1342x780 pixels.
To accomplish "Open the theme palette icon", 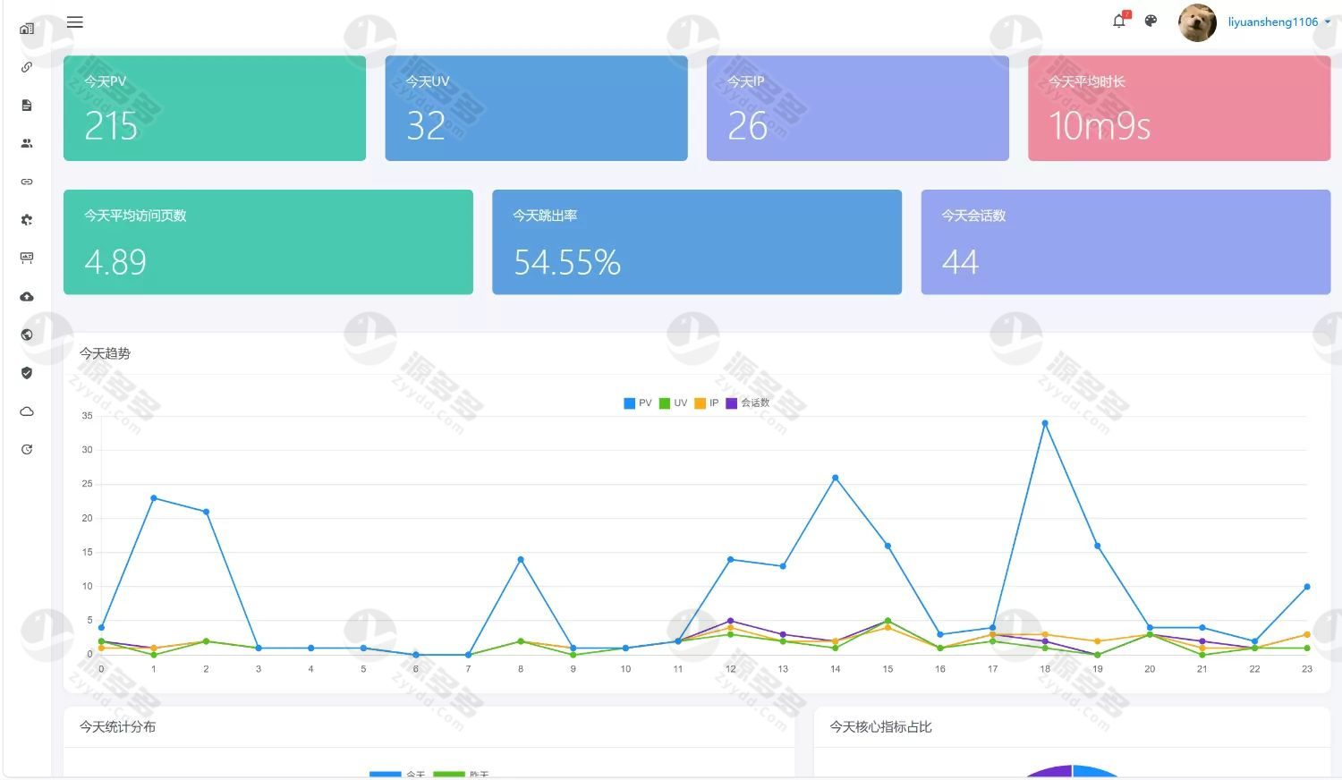I will (x=1151, y=21).
